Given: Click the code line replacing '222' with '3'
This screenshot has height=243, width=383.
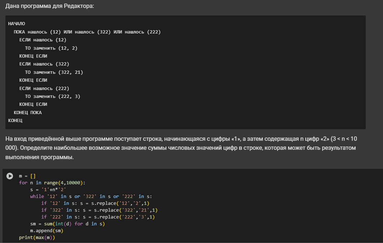Looking at the screenshot, I should coord(98,217).
